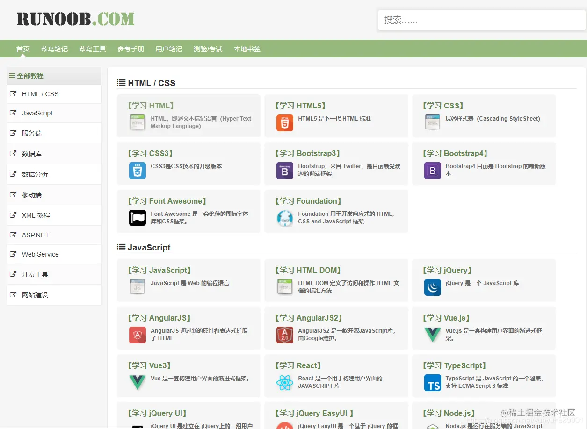Screen dimensions: 587x429
Task: Click the 全部教程 sidebar header
Action: 54,76
